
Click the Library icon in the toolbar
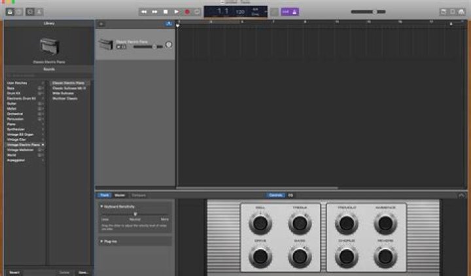9,12
